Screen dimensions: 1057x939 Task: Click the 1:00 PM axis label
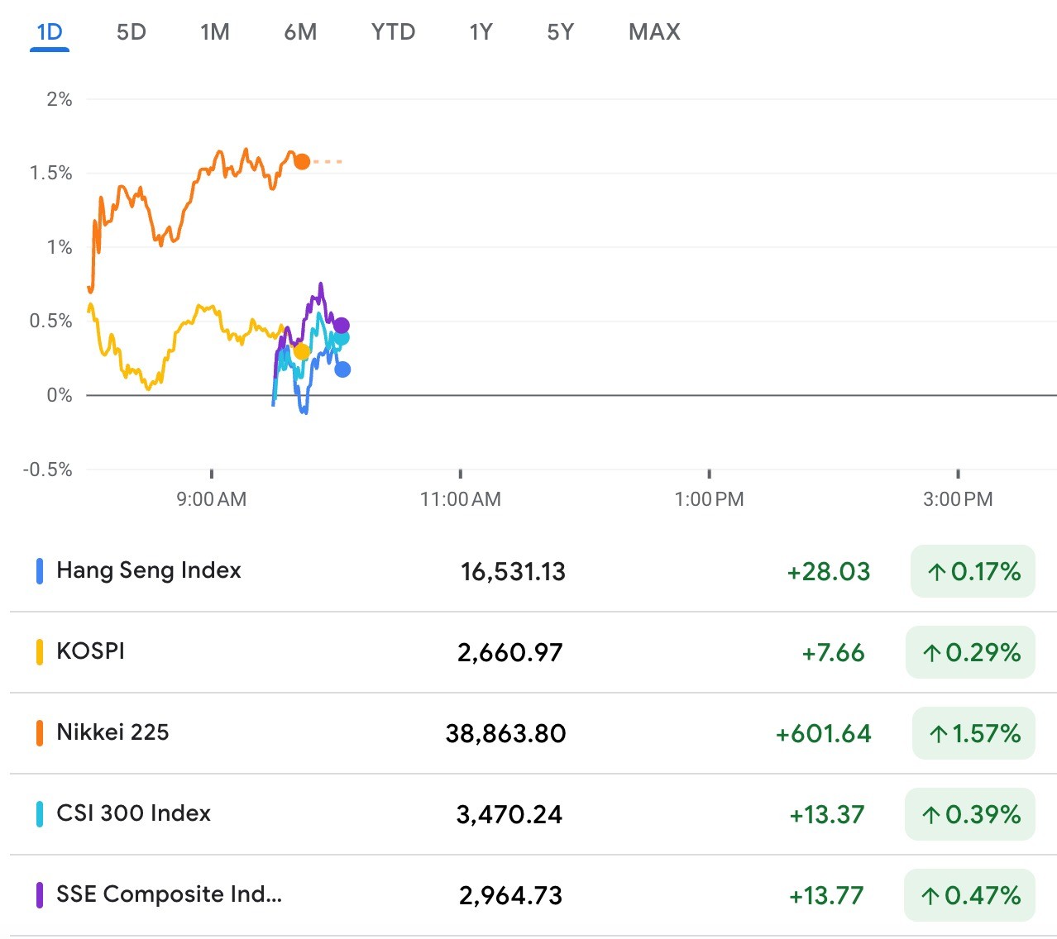(710, 499)
